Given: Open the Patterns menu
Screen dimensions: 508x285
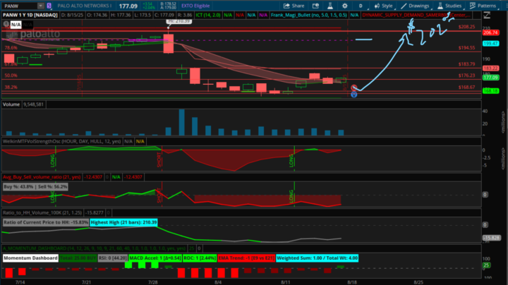Looking at the screenshot, I should click(x=483, y=6).
